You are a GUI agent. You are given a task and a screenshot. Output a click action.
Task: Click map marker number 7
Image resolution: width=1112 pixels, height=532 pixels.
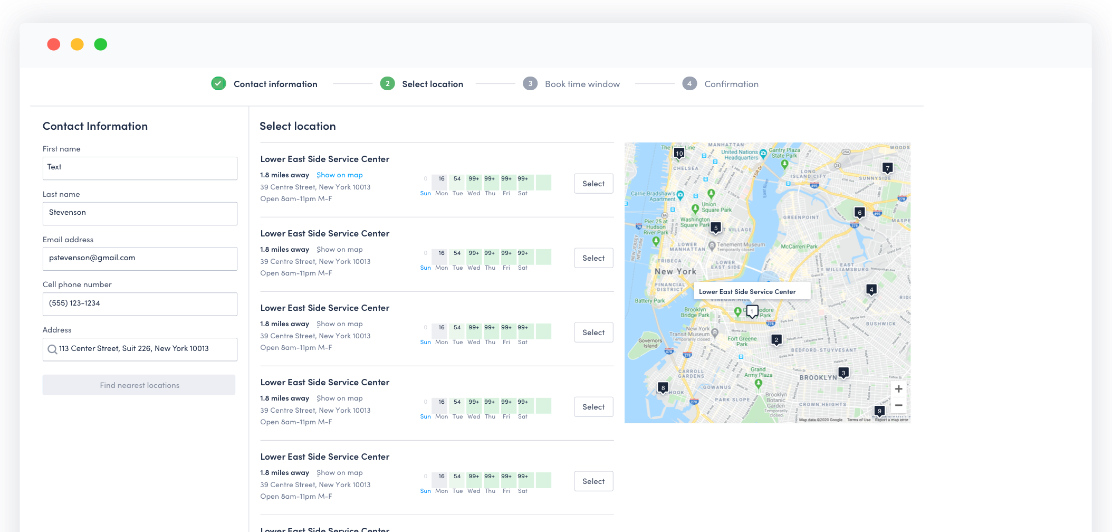click(887, 168)
